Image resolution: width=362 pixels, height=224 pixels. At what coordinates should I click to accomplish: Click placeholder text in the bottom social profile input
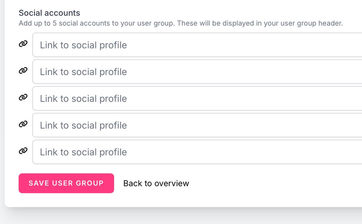tap(83, 152)
